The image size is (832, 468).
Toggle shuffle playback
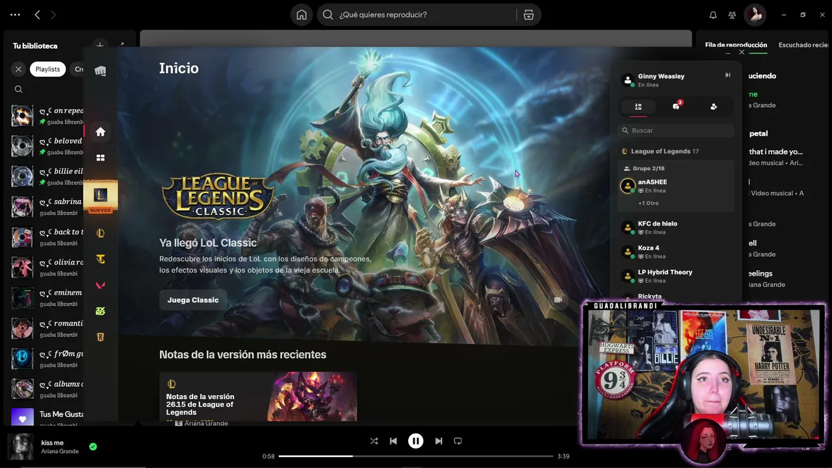[374, 441]
